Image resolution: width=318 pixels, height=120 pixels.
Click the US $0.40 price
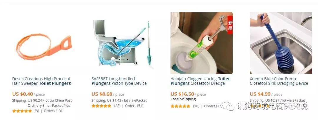coord(22,94)
